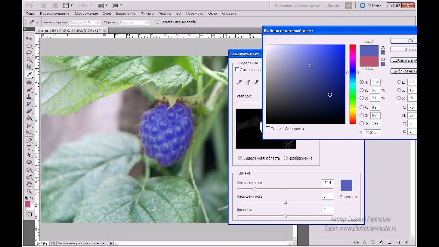
Task: Click OK in the color picker dialog
Action: pos(404,40)
